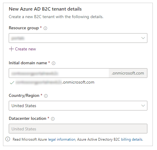This screenshot has height=150, width=157.
Task: Click the plus icon beside Create new
Action: 11,49
